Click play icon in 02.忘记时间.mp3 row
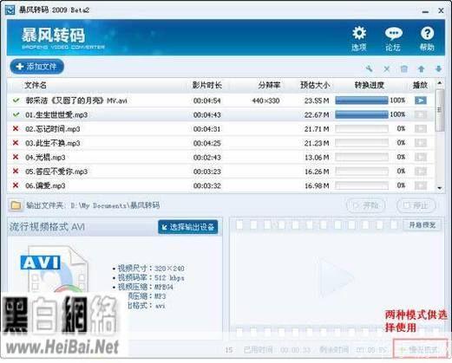Screen dimensions: 452x363 click(421, 129)
